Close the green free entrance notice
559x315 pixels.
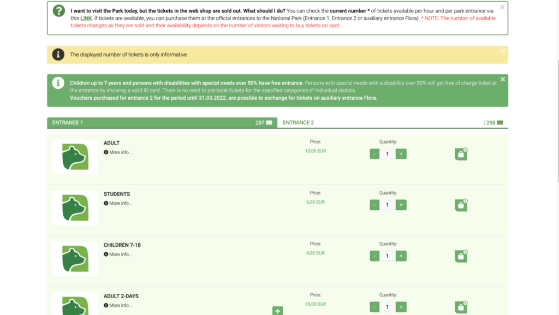[503, 79]
